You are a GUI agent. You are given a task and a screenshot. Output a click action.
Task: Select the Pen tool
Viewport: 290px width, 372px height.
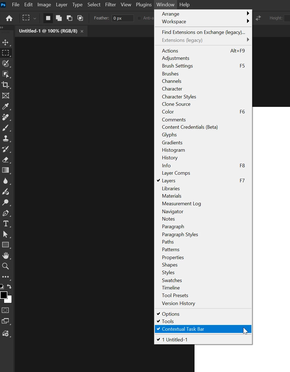[5, 213]
